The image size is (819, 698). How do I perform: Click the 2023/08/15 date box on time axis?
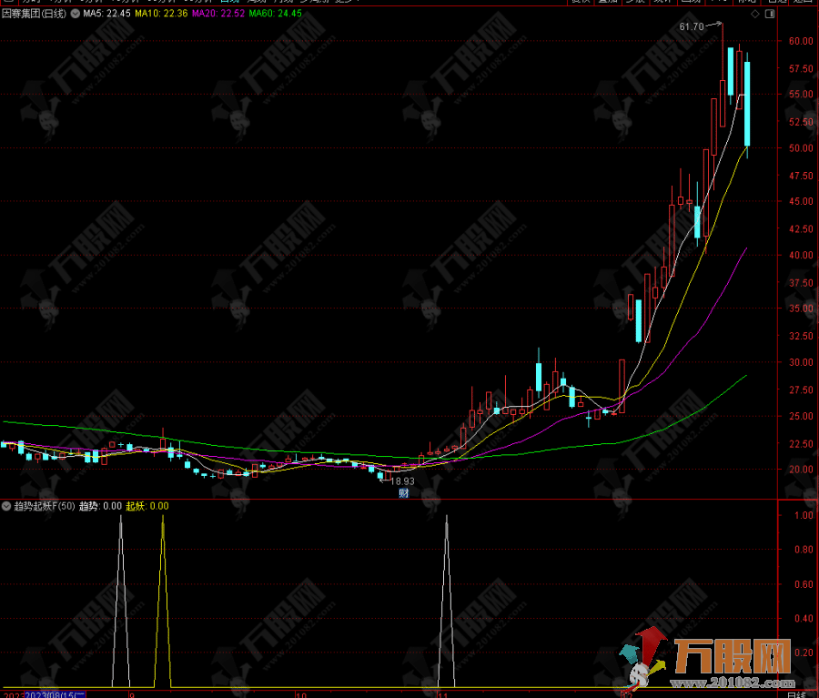(56, 694)
